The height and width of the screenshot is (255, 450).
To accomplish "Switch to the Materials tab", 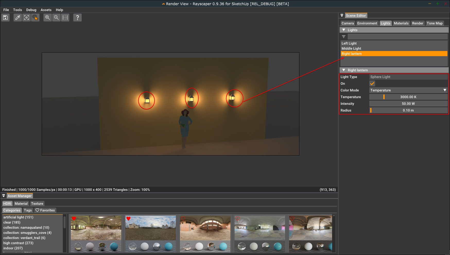I will point(401,23).
